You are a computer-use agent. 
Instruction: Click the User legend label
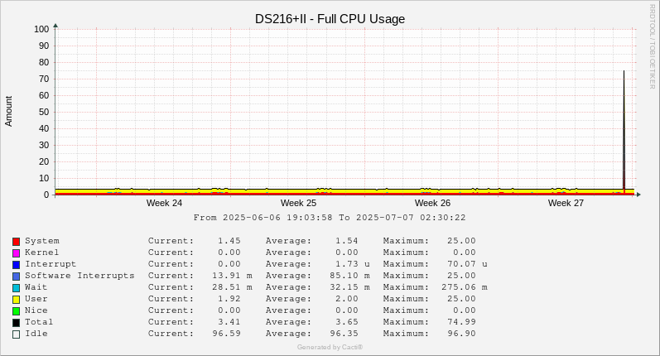pos(36,299)
